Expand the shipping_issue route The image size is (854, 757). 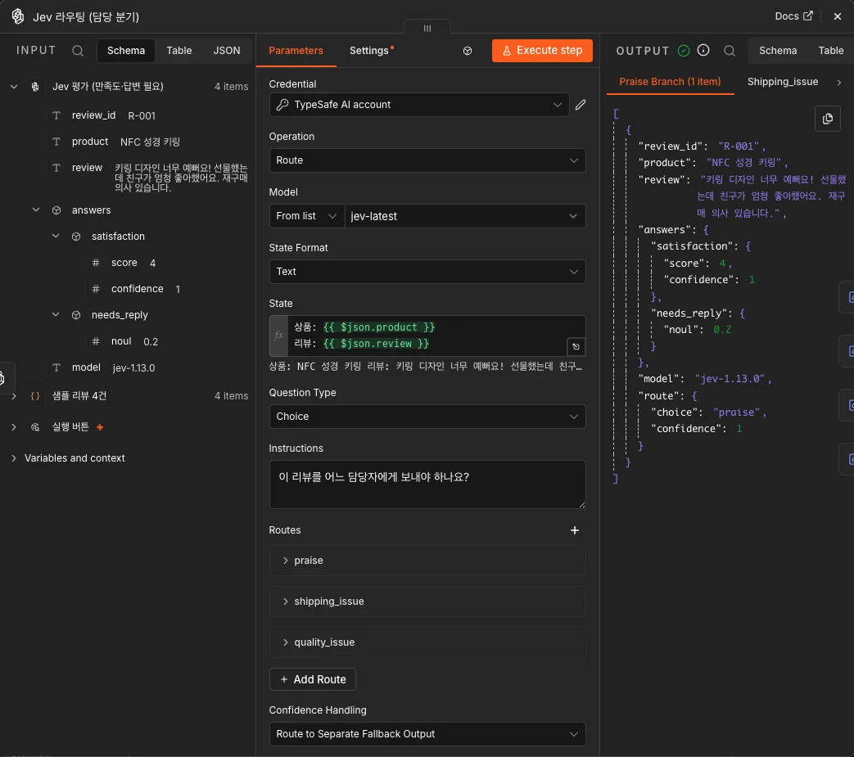[x=427, y=602]
